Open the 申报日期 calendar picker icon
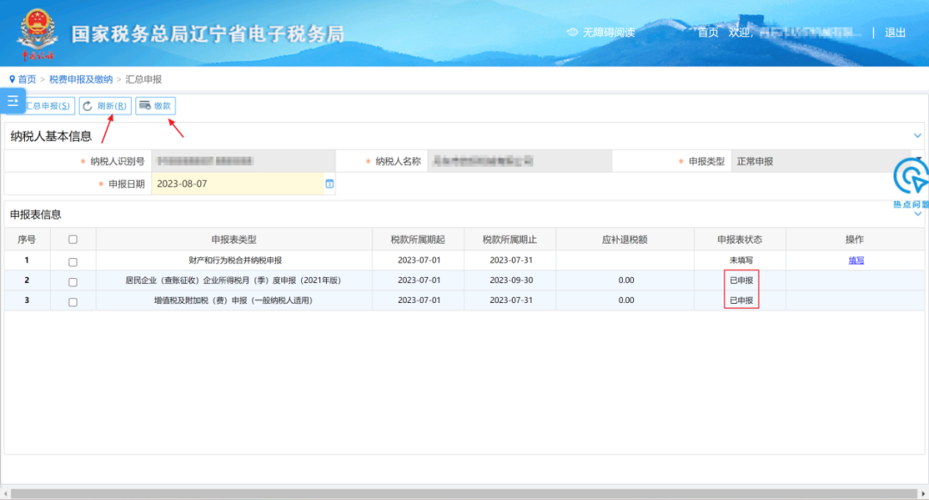The width and height of the screenshot is (929, 500). [329, 183]
